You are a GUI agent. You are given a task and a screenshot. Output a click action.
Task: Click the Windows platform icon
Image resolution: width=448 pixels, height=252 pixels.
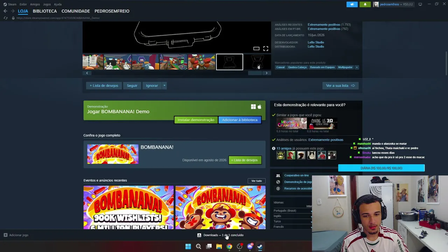(x=253, y=107)
